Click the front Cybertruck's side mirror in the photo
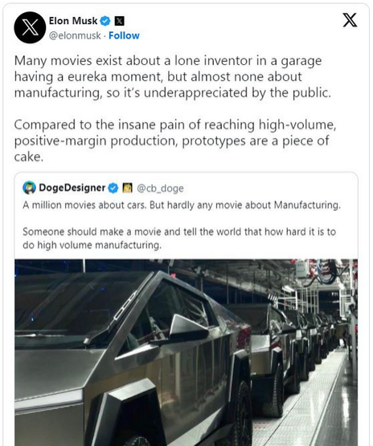The width and height of the screenshot is (373, 446). pyautogui.click(x=188, y=329)
